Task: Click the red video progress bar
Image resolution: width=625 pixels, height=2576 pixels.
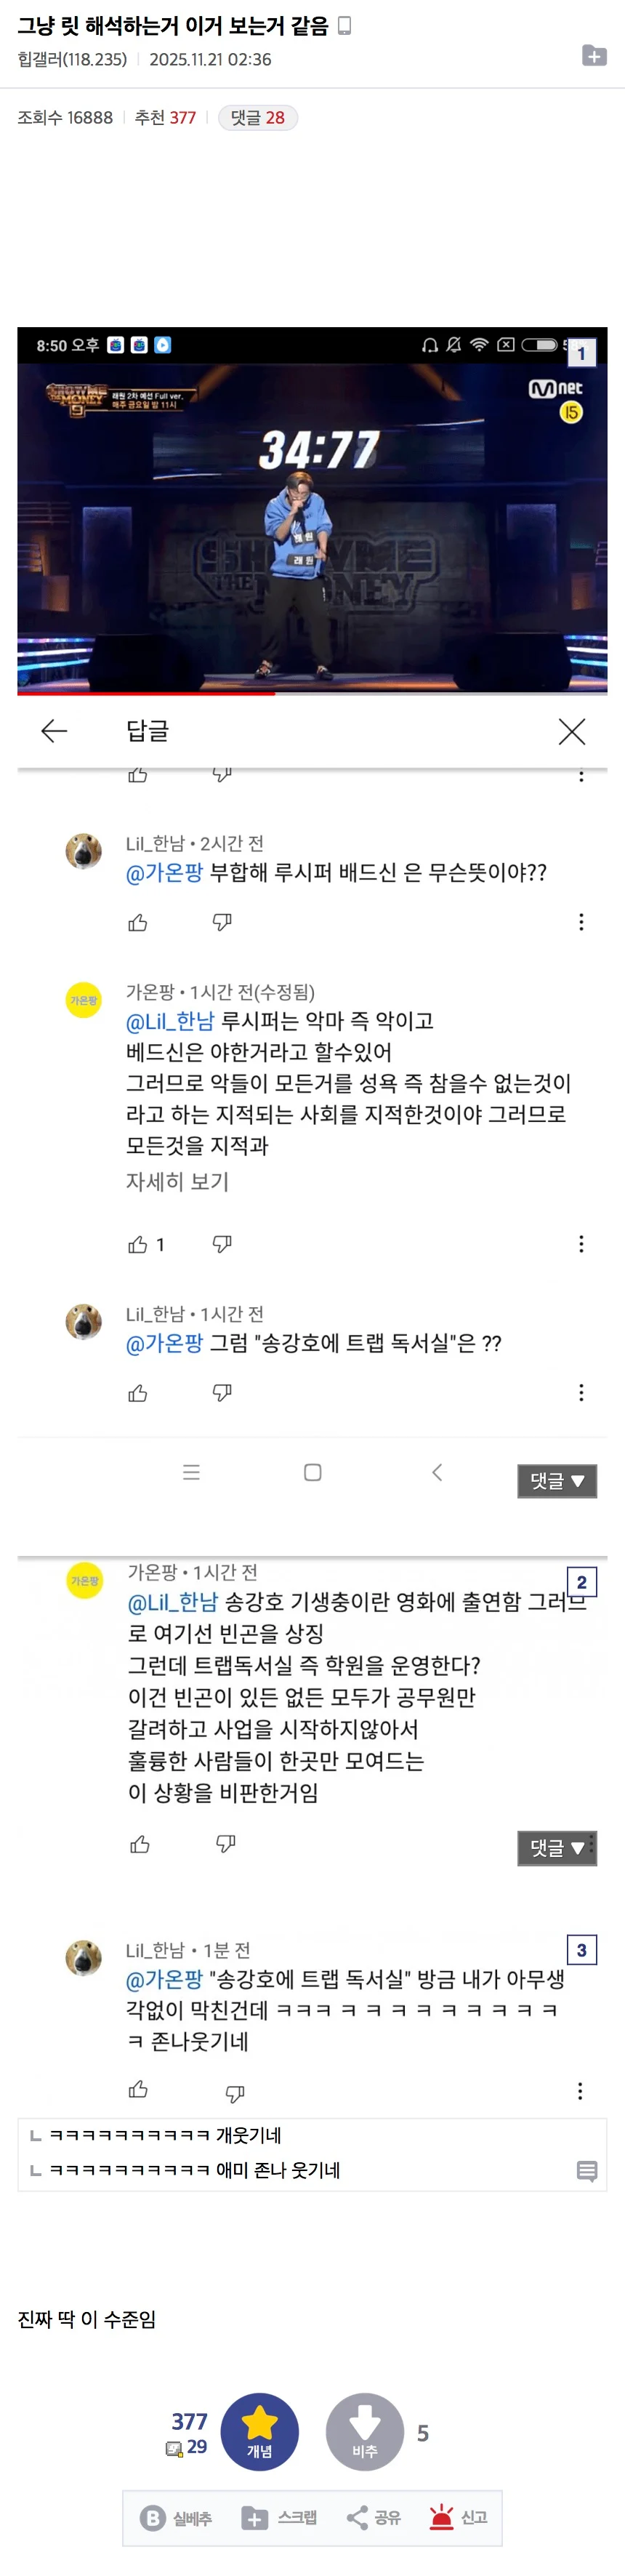Action: 146,692
